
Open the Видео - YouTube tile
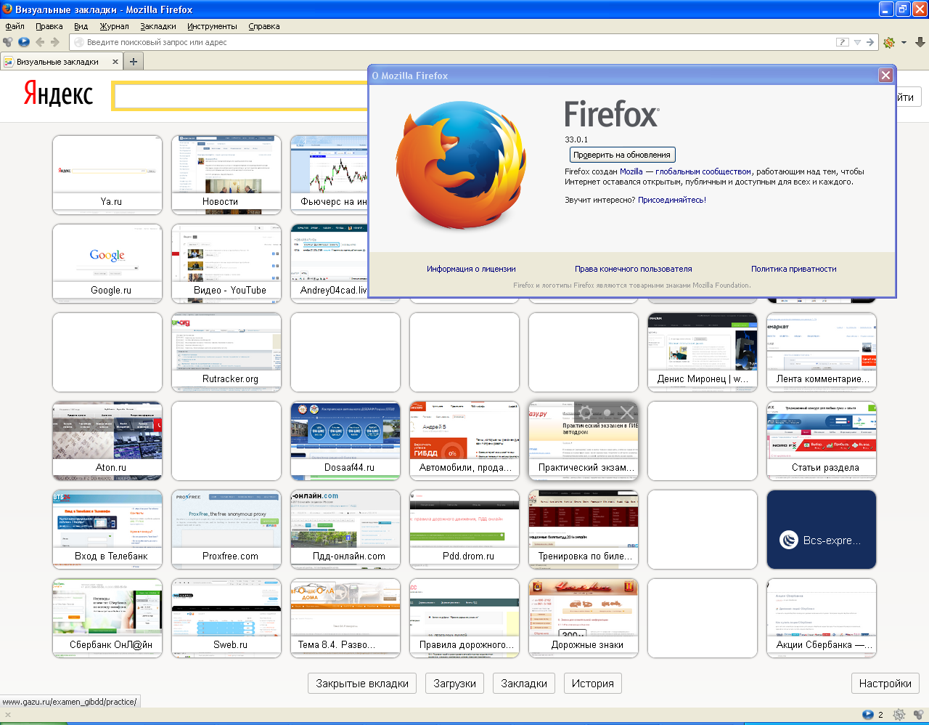tap(226, 264)
